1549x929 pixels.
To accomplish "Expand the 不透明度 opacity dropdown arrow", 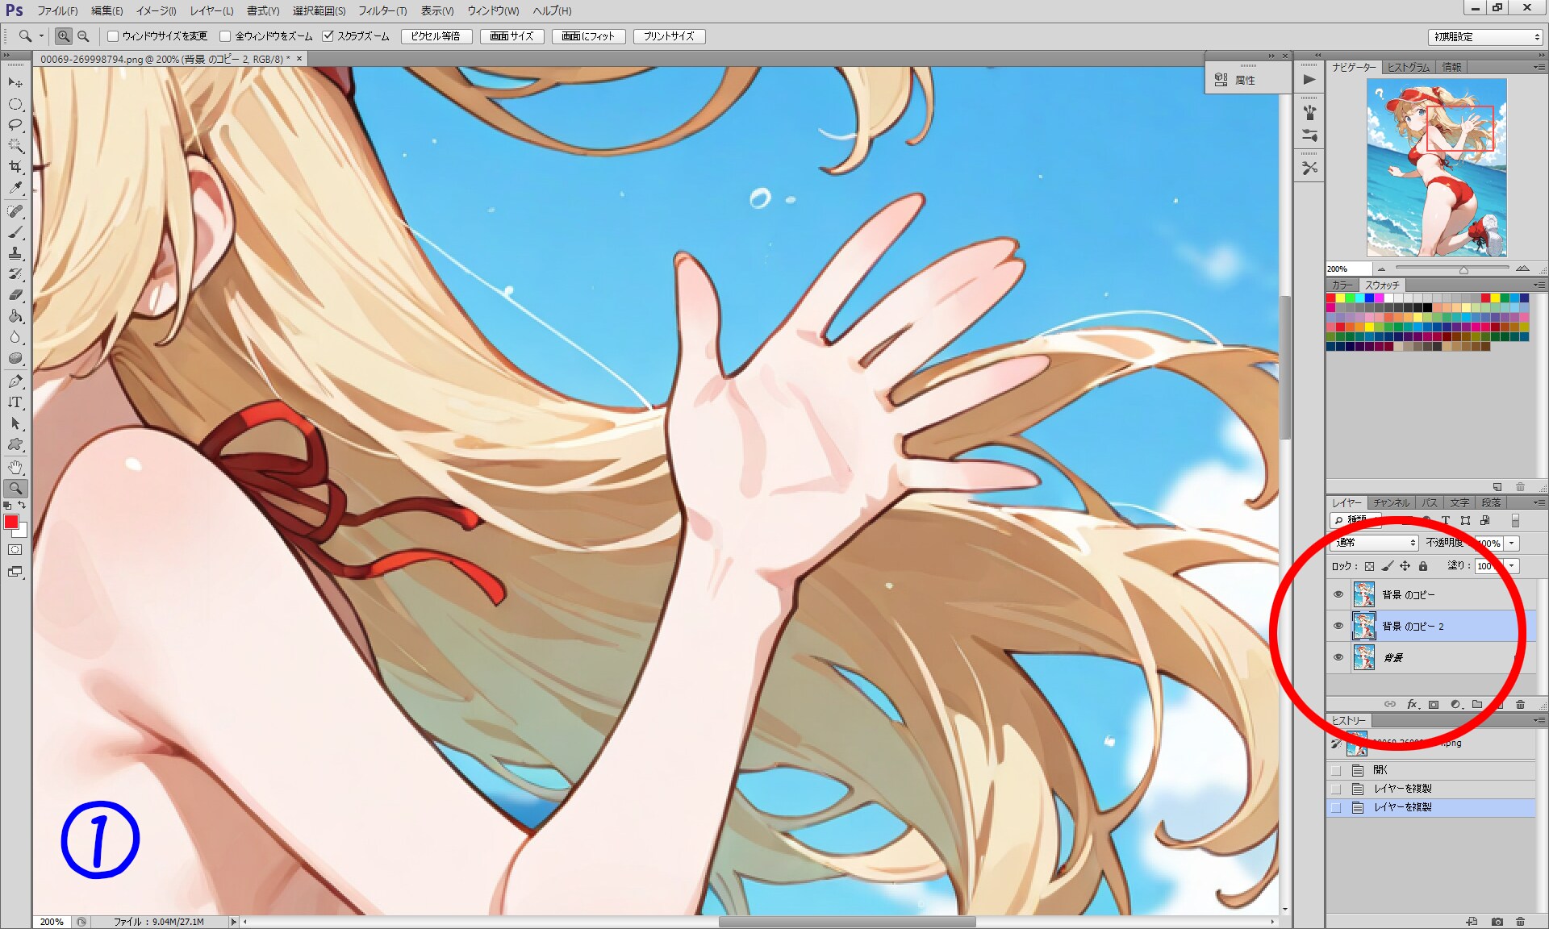I will point(1512,543).
